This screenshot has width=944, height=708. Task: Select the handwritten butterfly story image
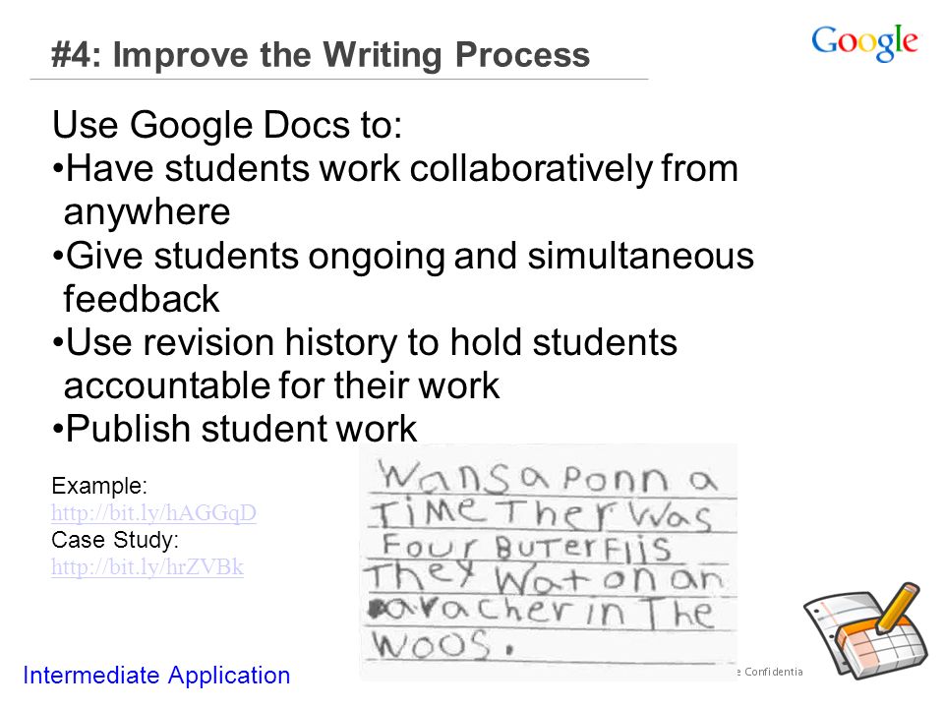(x=549, y=562)
